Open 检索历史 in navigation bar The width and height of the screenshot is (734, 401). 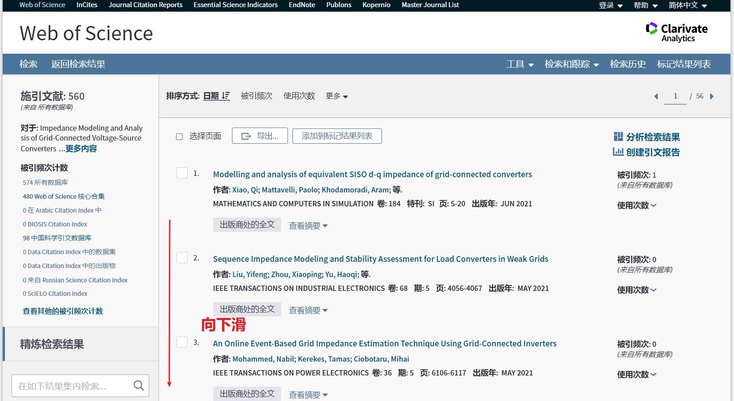628,64
